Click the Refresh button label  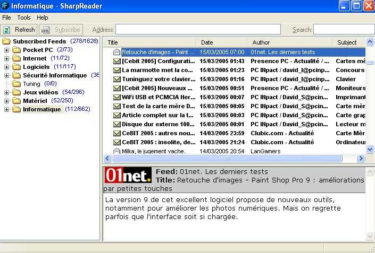[x=25, y=30]
